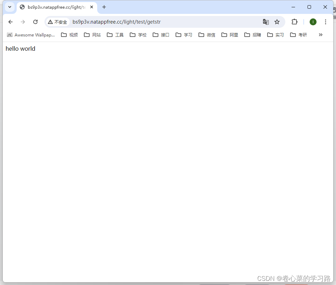The image size is (336, 285).
Task: Click the address bar URL
Action: coord(117,22)
